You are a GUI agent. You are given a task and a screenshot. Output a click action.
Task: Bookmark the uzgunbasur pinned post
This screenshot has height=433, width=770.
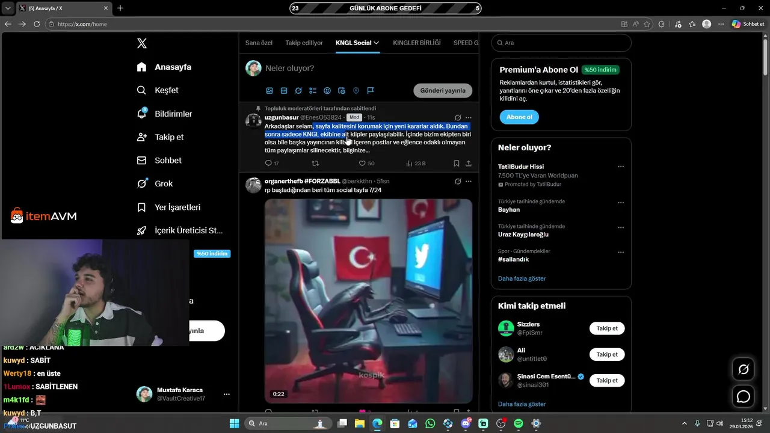(x=457, y=163)
